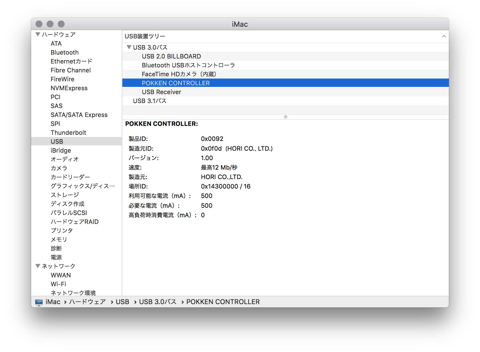Click the 製品ID value 0x0092

click(x=212, y=139)
